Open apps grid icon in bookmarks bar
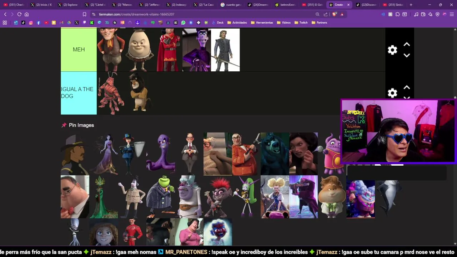The image size is (457, 257). click(x=5, y=22)
